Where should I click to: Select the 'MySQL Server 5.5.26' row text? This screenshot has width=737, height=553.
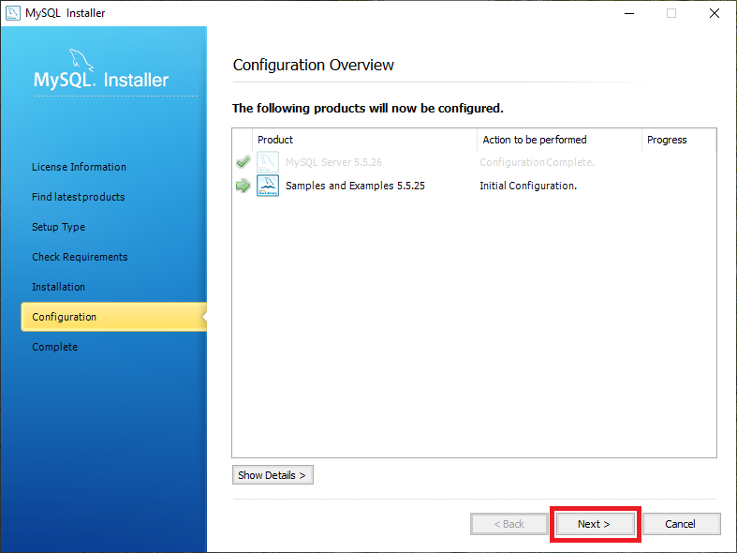333,162
